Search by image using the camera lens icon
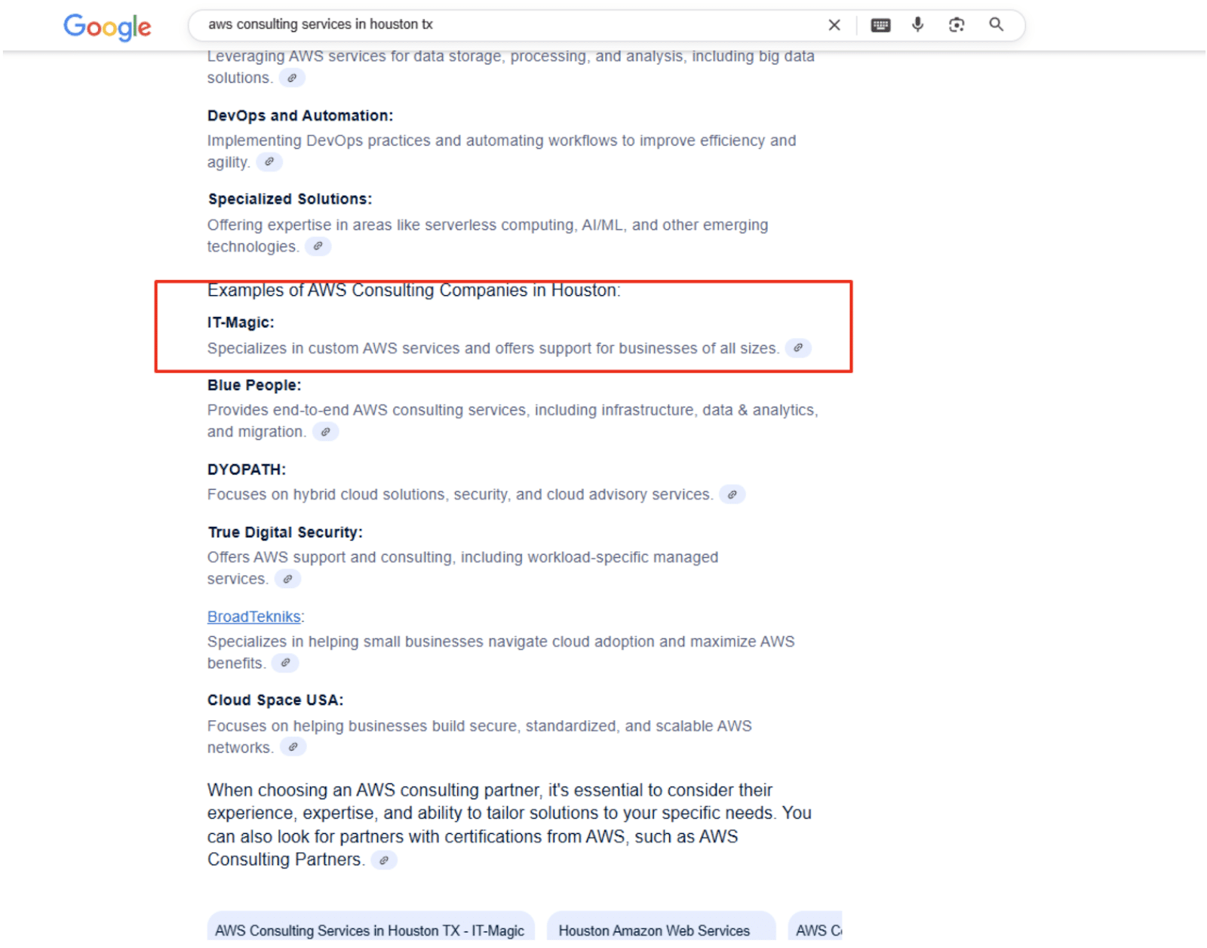 957,25
